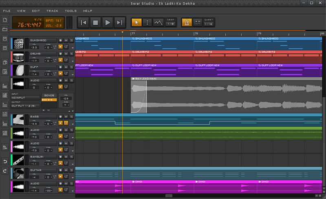Viewport: 326px width, 199px height.
Task: Expand the Guitar track details arrow
Action: click(73, 177)
